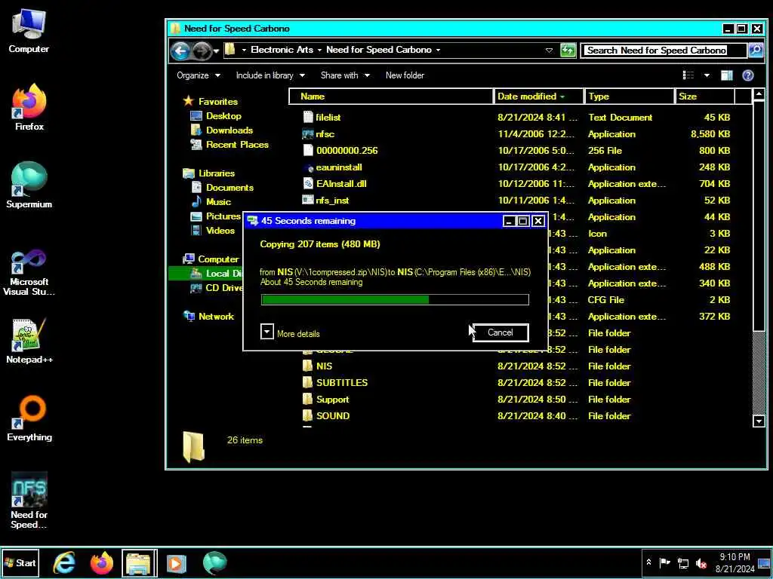773x579 pixels.
Task: Open the address bar history dropdown
Action: click(549, 51)
